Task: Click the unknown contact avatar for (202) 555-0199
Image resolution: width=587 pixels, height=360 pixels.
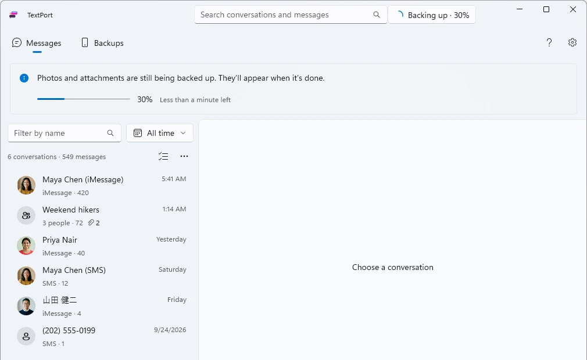Action: (26, 336)
